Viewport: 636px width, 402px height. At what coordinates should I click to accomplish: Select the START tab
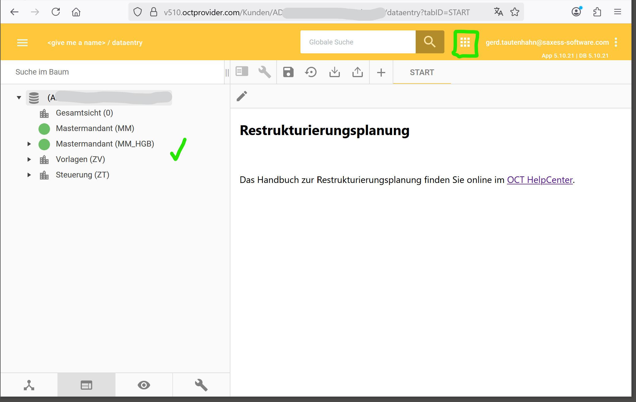(x=422, y=72)
